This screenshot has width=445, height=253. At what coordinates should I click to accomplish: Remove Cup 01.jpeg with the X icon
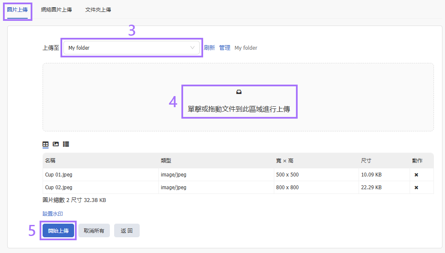pos(416,175)
